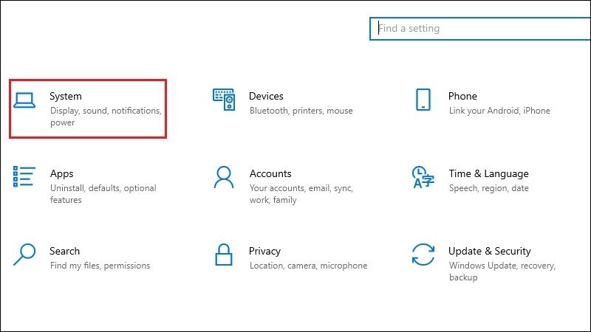Open the Search settings heading
The image size is (591, 332).
tap(65, 251)
